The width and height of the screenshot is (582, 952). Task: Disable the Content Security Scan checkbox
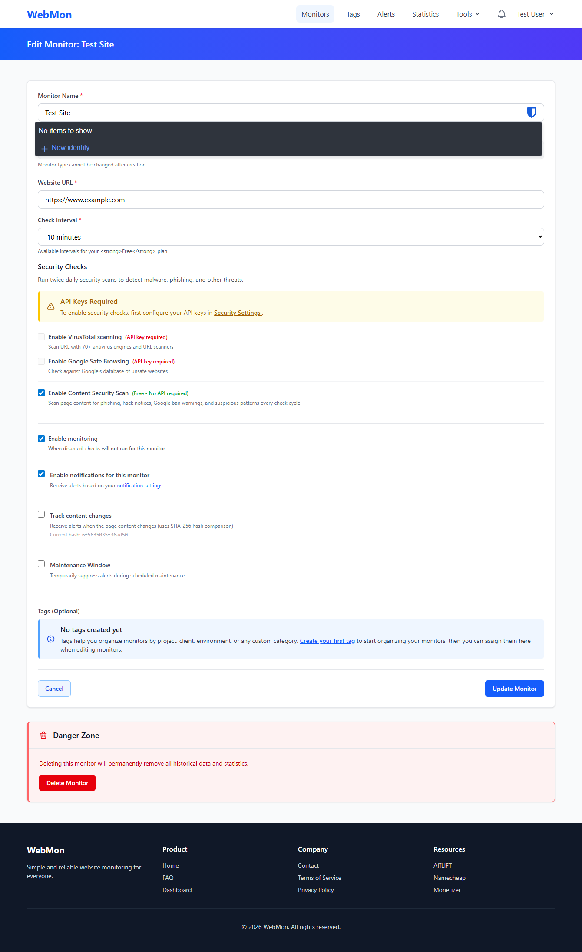[41, 393]
